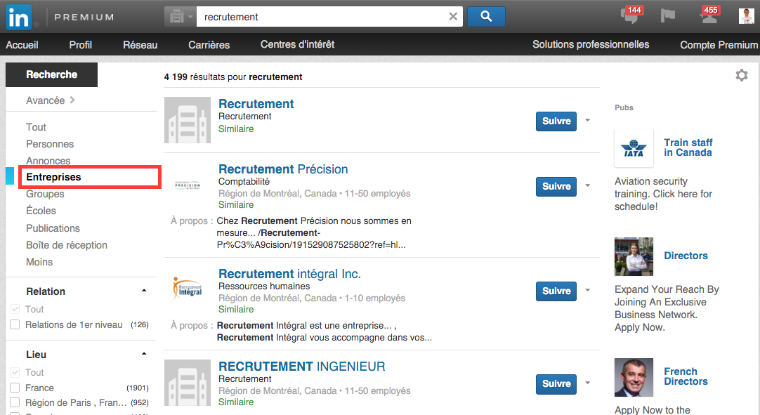The image size is (760, 415).
Task: Open the search settings gear icon
Action: click(x=742, y=74)
